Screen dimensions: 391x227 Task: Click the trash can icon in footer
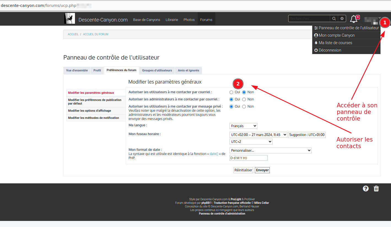pos(376,189)
